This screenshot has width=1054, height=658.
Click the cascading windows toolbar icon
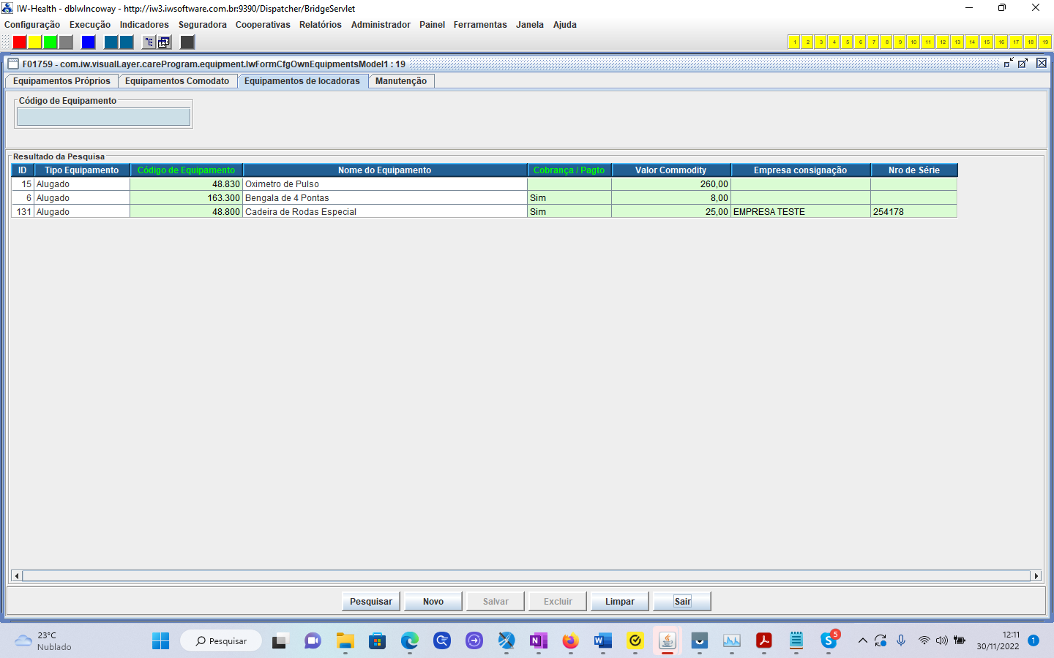pyautogui.click(x=165, y=42)
